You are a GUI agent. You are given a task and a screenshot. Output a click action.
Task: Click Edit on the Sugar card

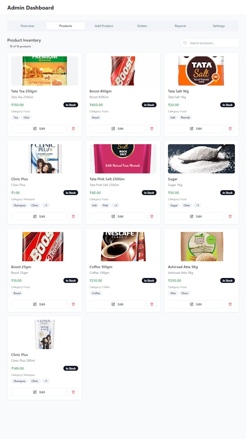196,216
